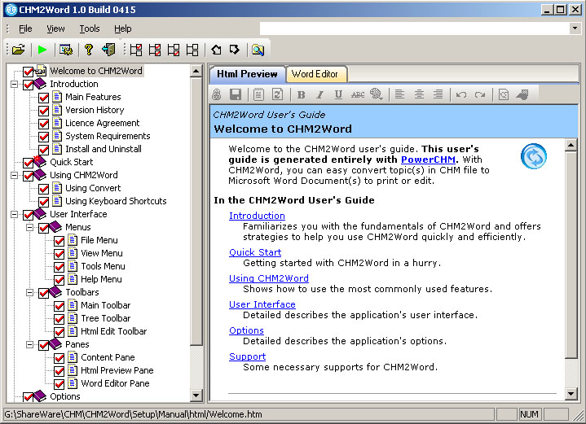Viewport: 586px width, 424px height.
Task: Click the find magnifier toolbar icon
Action: (x=258, y=50)
